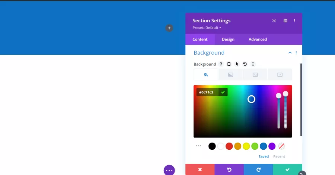Pick the yellow color swatch
335x175 pixels.
click(246, 146)
